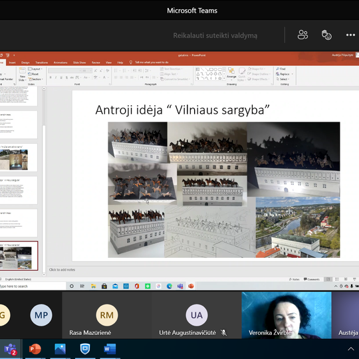The height and width of the screenshot is (359, 359).
Task: Open more actions three-dots menu
Action: click(350, 35)
